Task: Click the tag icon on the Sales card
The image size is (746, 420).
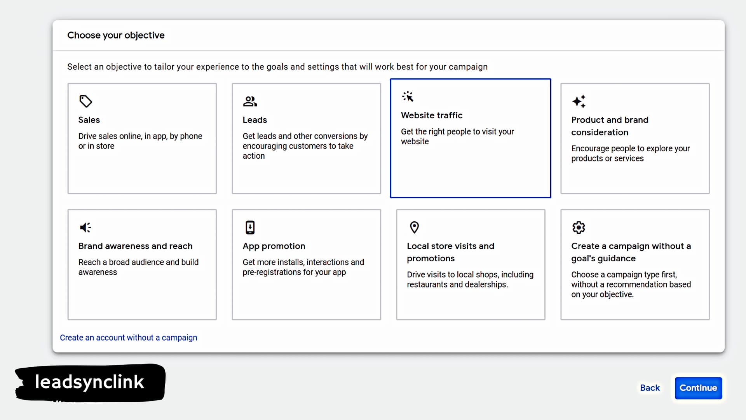Action: (x=85, y=101)
